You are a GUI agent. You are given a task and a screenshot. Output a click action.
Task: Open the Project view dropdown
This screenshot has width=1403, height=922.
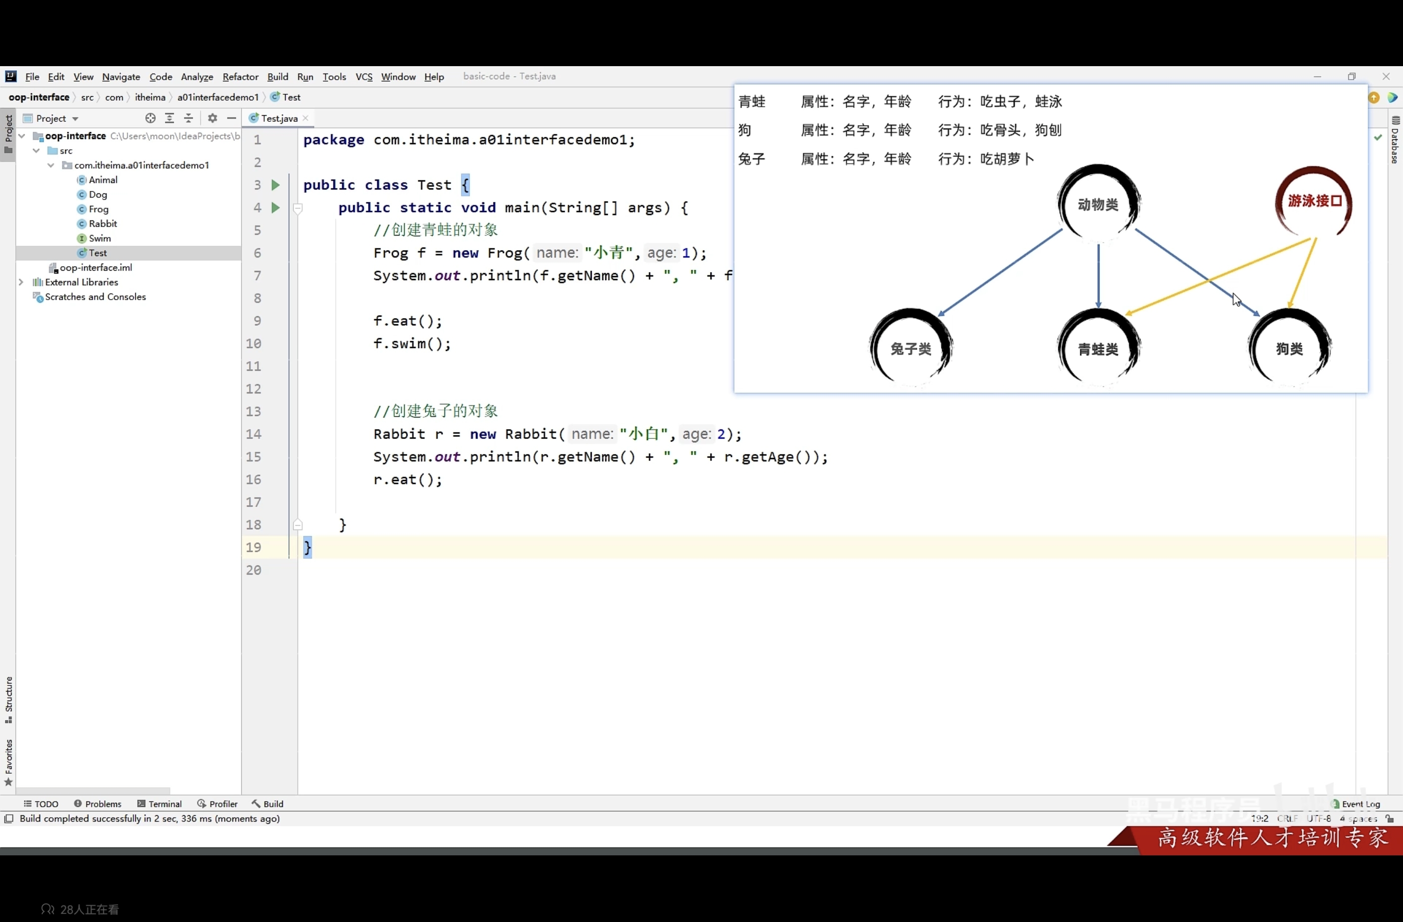tap(75, 119)
